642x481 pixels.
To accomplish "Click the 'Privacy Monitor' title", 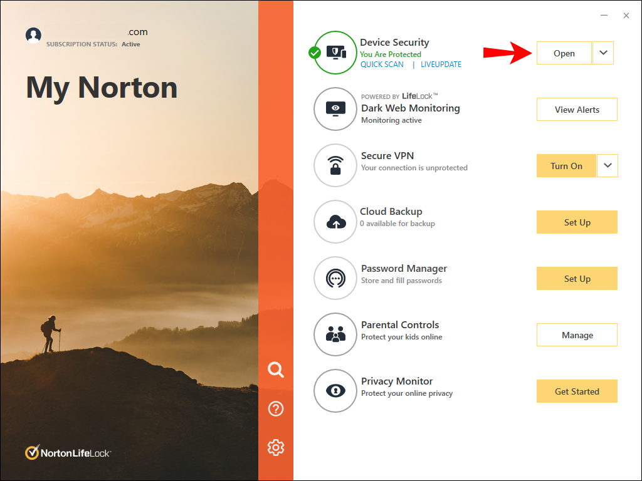I will (397, 381).
